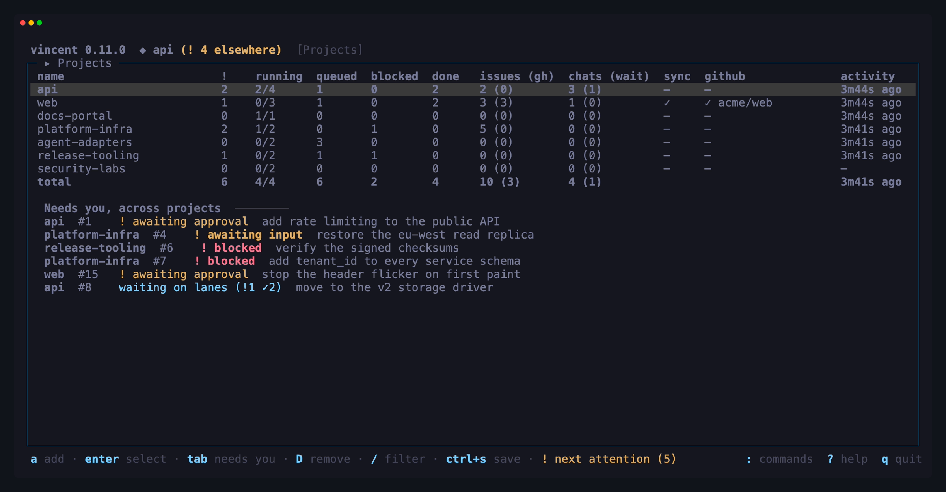Expand the Projects panel triangle
The width and height of the screenshot is (946, 492).
coord(47,63)
